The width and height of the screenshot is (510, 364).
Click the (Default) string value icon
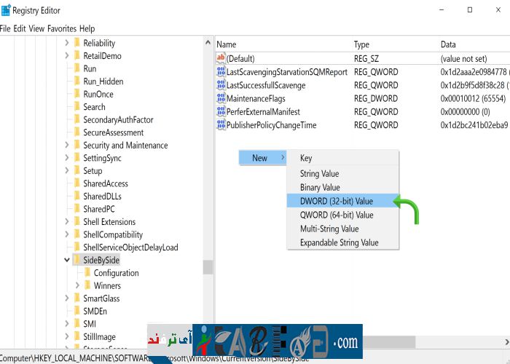pyautogui.click(x=221, y=58)
